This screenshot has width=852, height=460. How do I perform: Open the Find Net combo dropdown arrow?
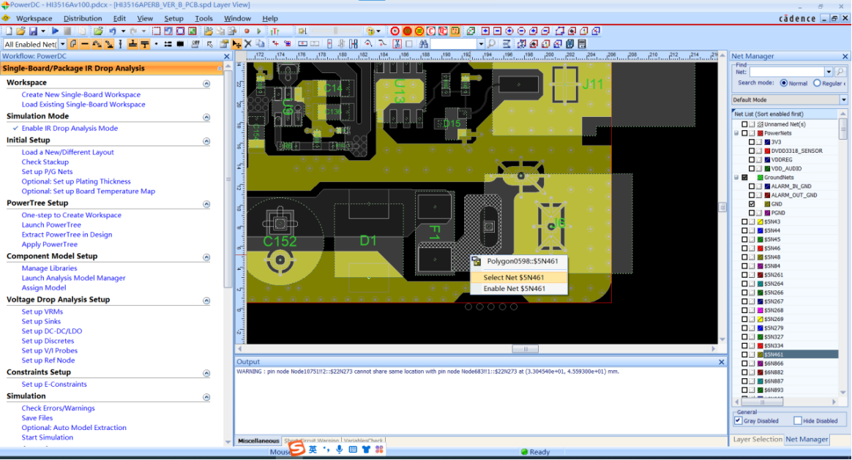coord(829,72)
